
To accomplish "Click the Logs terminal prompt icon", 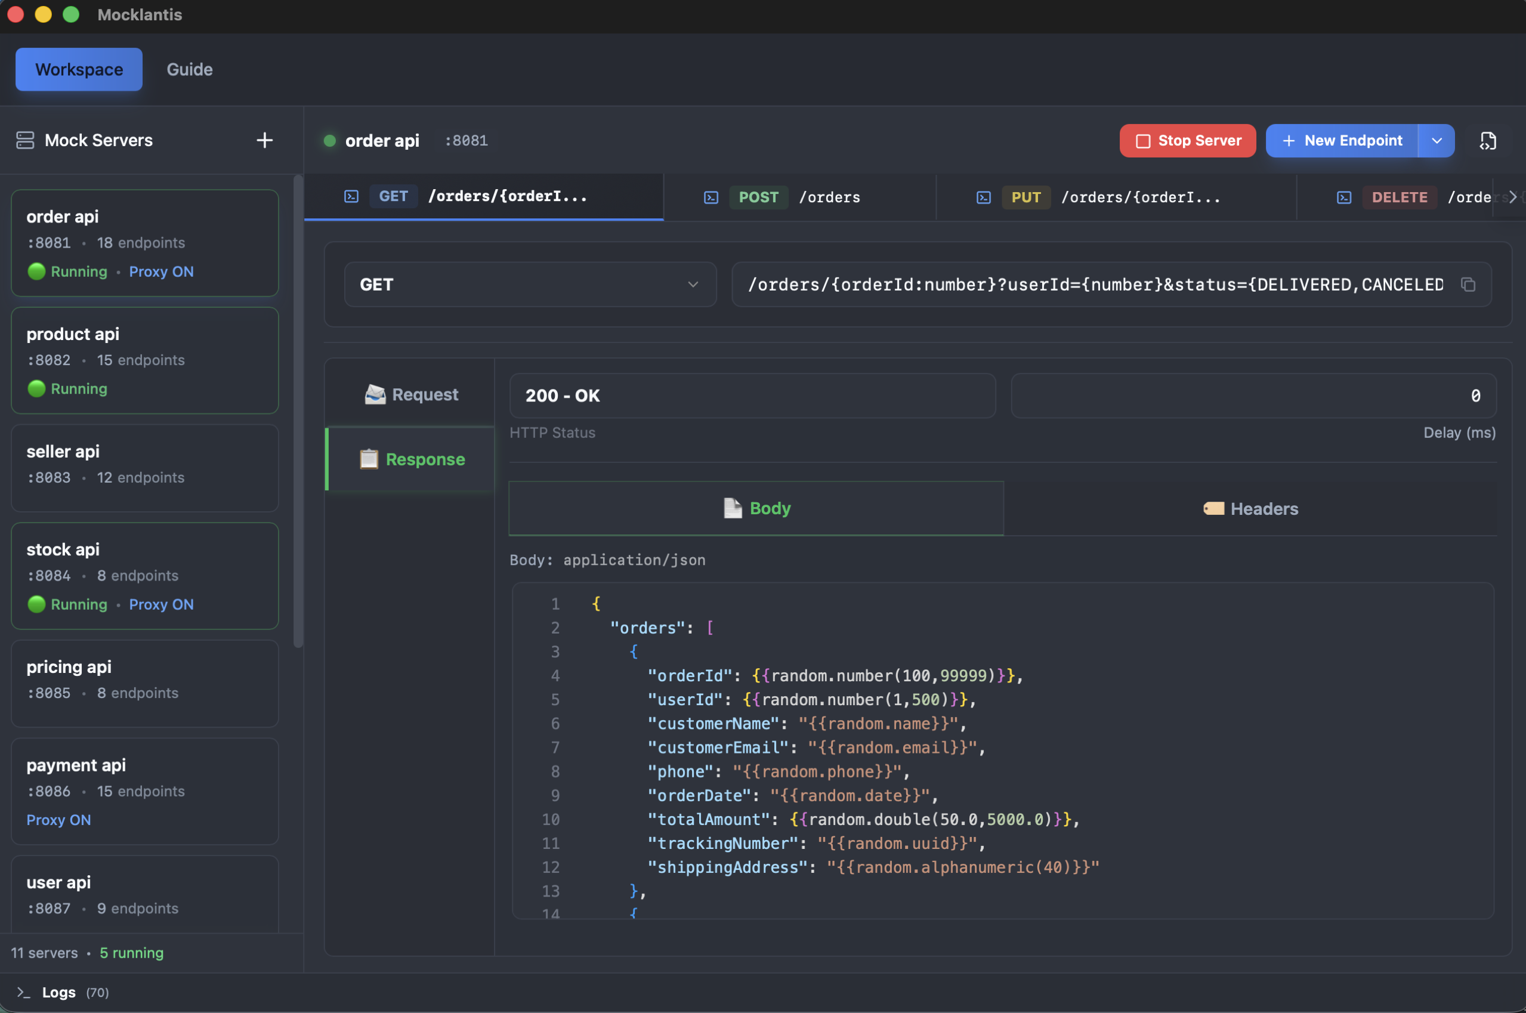I will coord(23,992).
